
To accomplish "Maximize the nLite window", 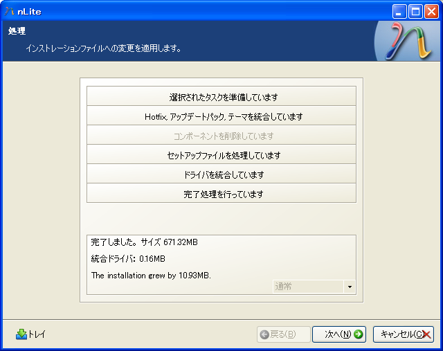I will tap(415, 12).
